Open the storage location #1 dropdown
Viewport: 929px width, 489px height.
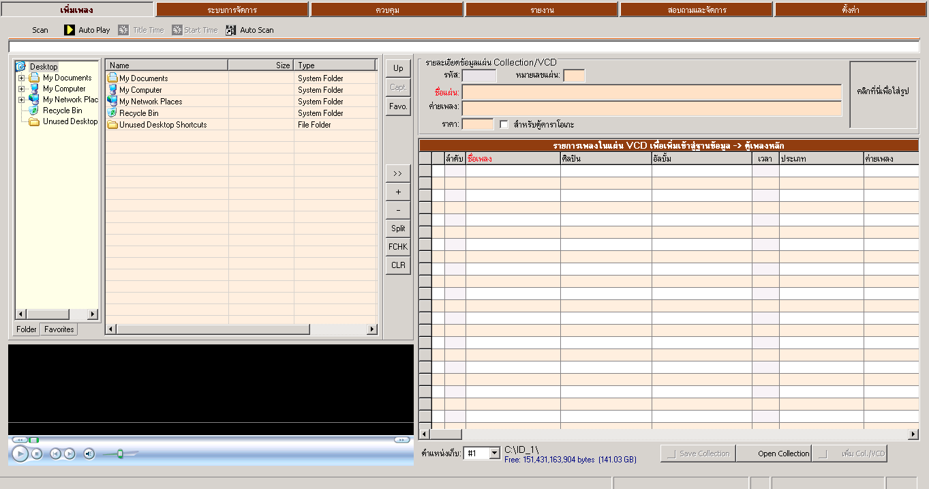(x=494, y=454)
